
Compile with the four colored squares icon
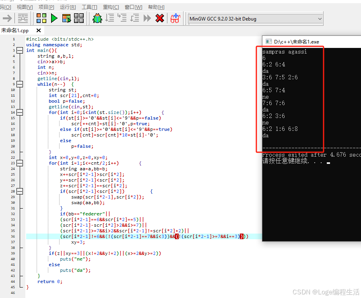point(41,18)
